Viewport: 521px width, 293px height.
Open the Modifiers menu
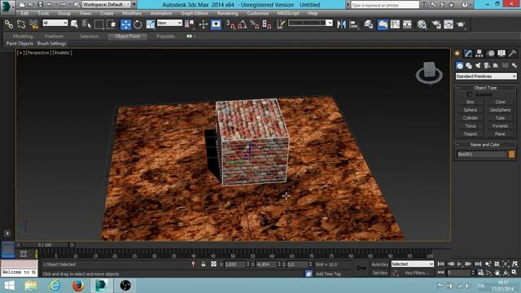[132, 14]
